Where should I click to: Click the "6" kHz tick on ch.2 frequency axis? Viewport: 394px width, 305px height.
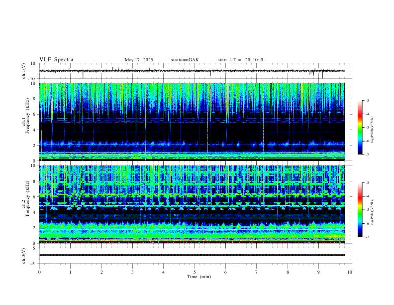click(34, 197)
